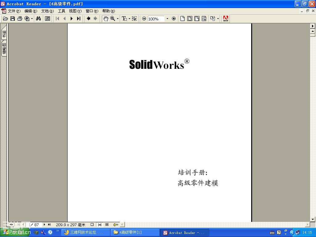Image resolution: width=316 pixels, height=237 pixels.
Task: Toggle the navigation pane toolbar icon
Action: click(48, 19)
